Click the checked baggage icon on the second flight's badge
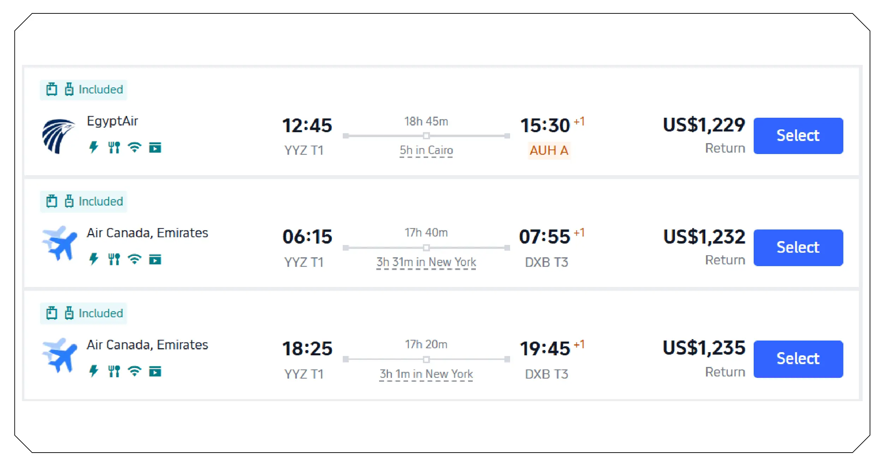885x466 pixels. (69, 201)
